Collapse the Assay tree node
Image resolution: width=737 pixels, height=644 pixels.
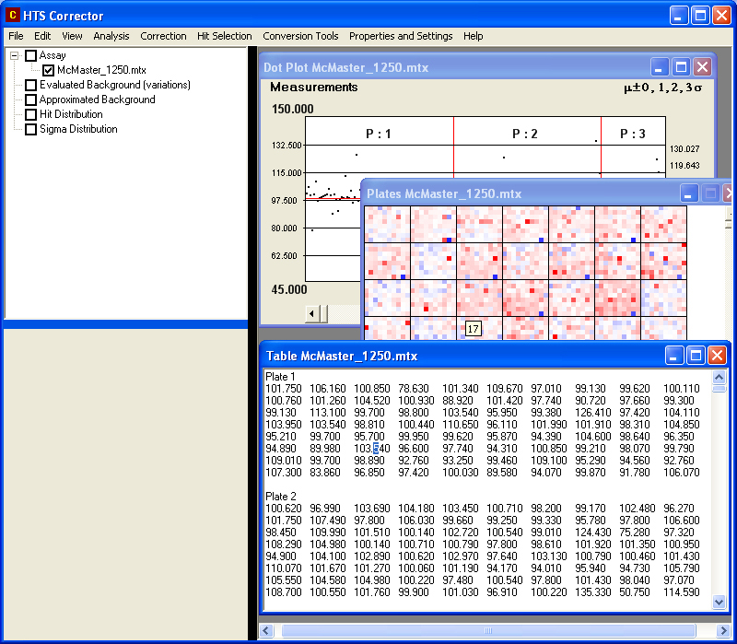coord(15,55)
